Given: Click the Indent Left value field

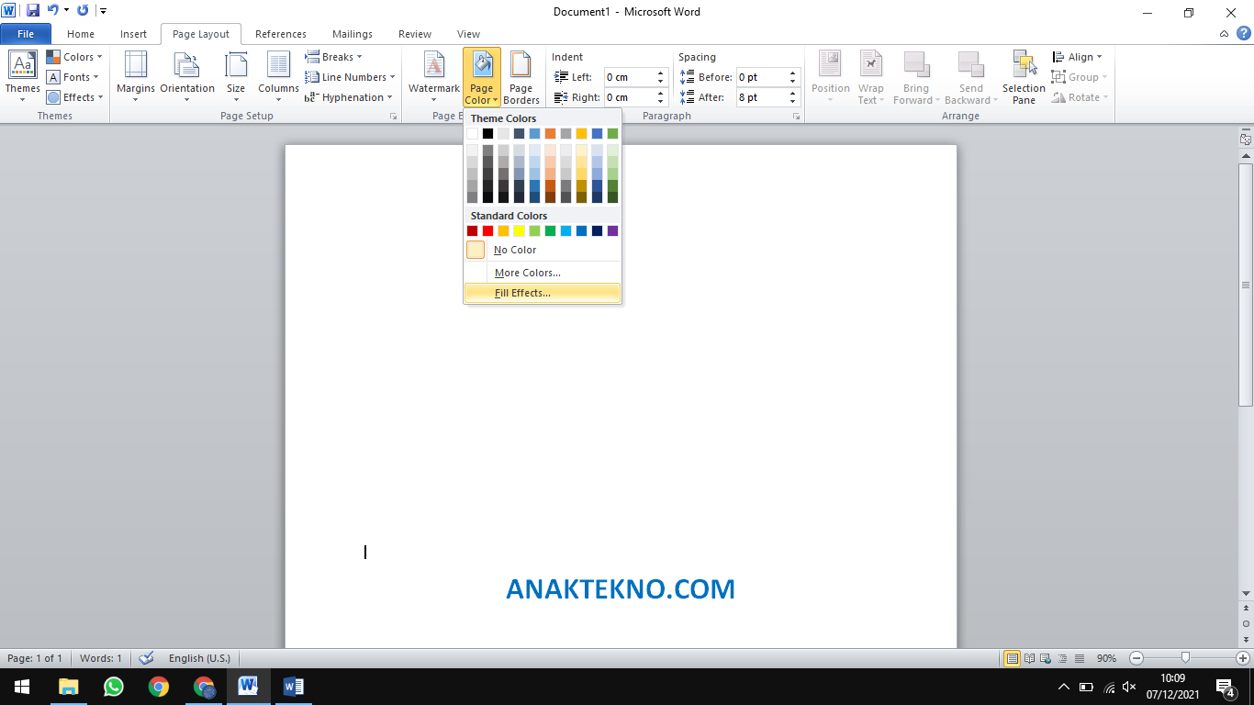Looking at the screenshot, I should pyautogui.click(x=628, y=77).
